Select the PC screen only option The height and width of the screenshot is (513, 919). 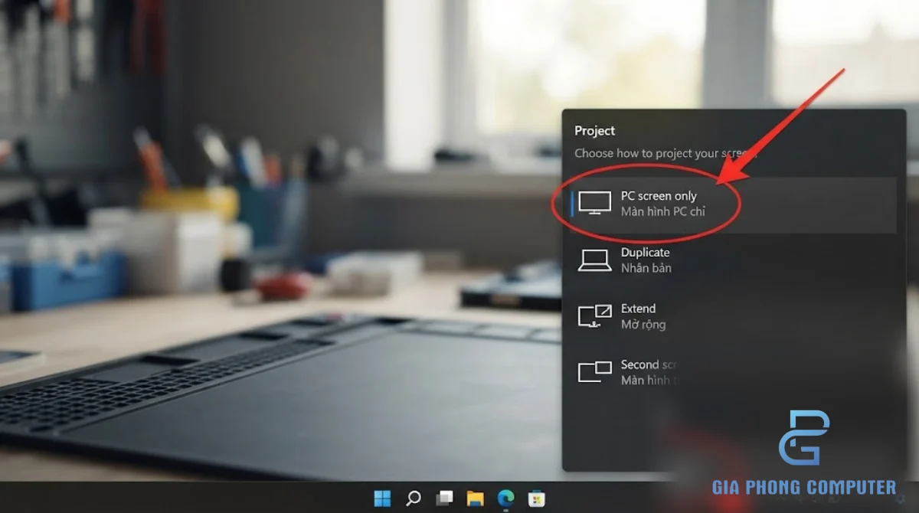pyautogui.click(x=733, y=204)
